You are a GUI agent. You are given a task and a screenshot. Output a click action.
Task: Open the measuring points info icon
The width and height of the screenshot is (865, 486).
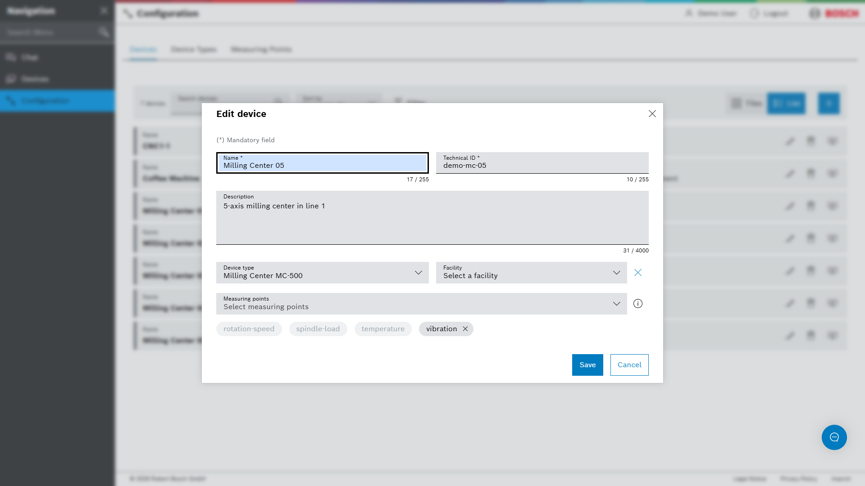click(x=637, y=304)
